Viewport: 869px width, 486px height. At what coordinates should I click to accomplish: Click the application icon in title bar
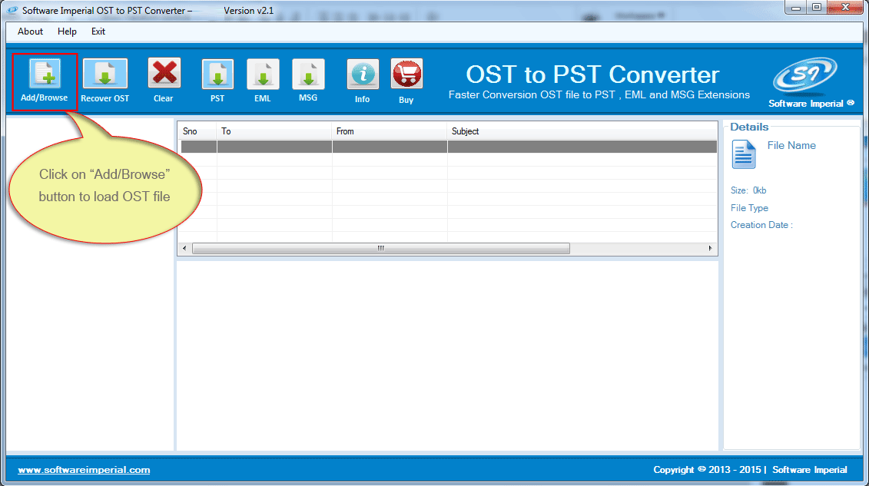coord(12,10)
